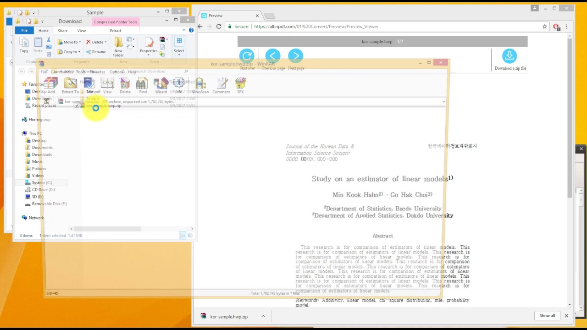
Task: Click WinRAR SFX toolbar icon
Action: pyautogui.click(x=240, y=83)
